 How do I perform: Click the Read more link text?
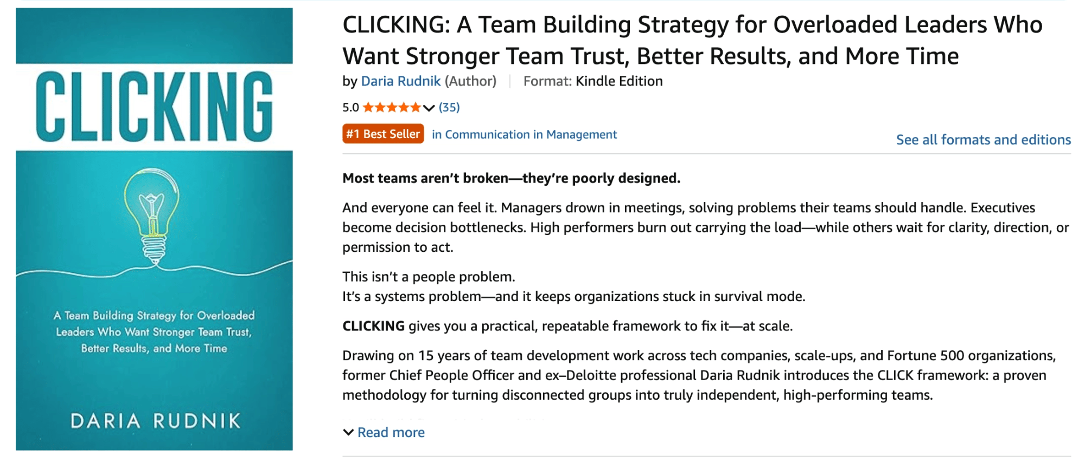391,432
